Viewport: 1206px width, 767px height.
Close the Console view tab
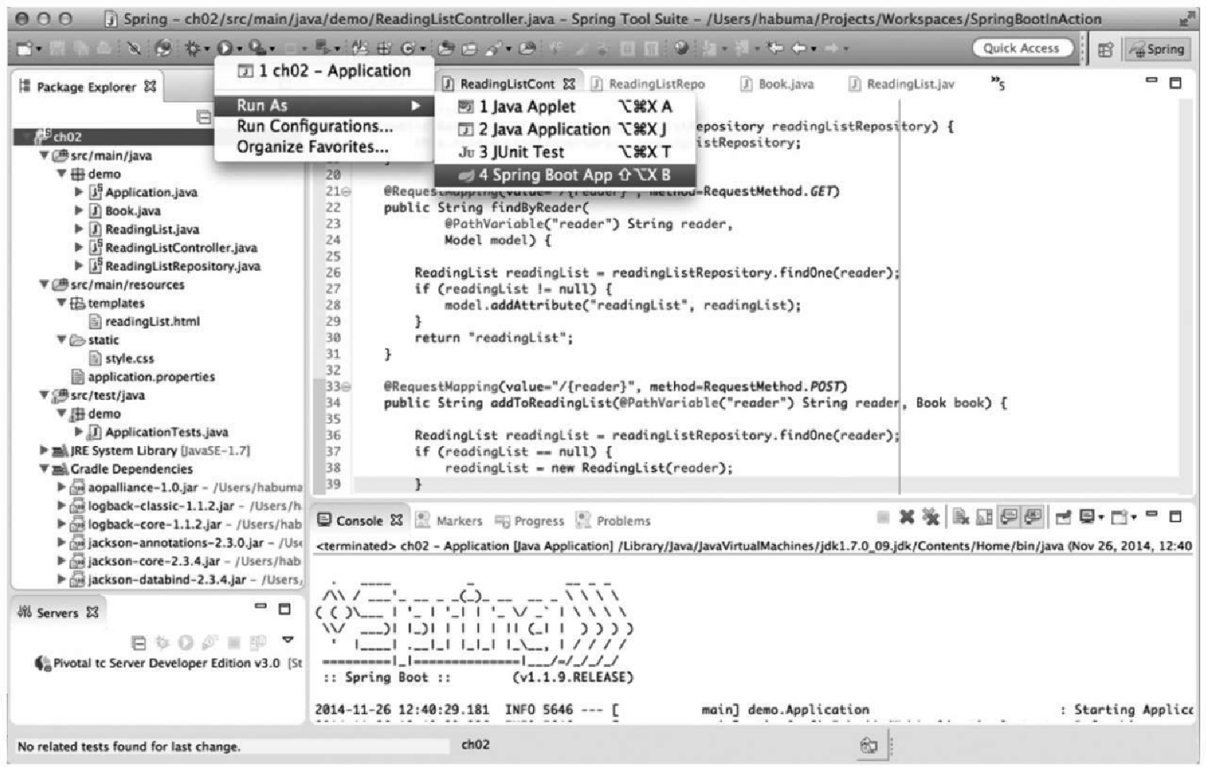(396, 520)
